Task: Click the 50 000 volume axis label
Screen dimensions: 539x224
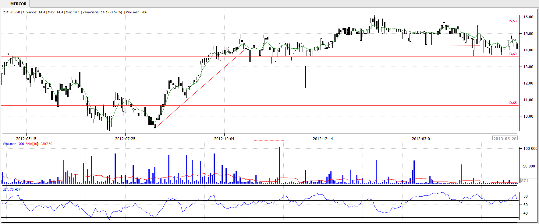Action: click(x=529, y=166)
